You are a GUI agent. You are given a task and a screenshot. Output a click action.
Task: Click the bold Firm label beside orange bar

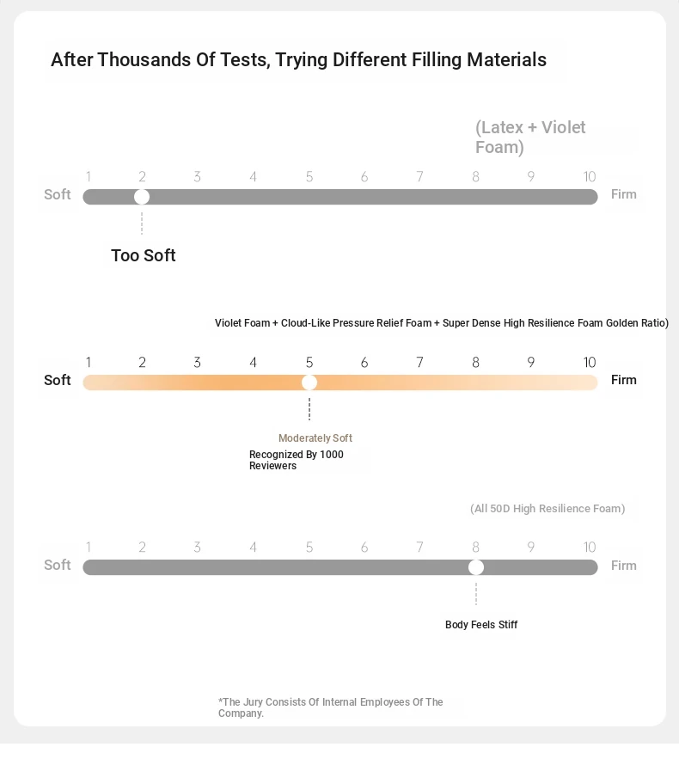coord(624,380)
